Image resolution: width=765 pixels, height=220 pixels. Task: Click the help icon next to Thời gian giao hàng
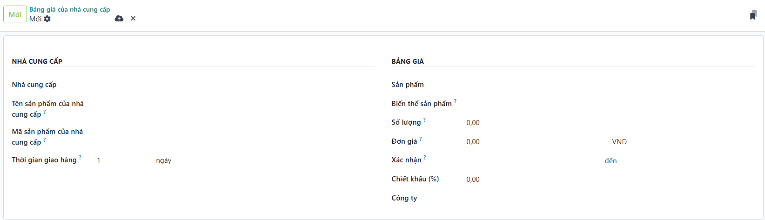click(80, 158)
